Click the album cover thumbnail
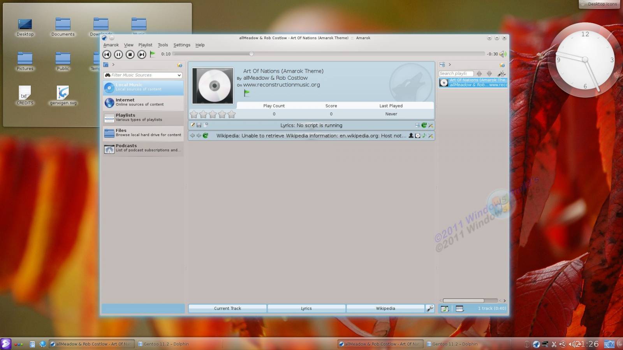 213,86
